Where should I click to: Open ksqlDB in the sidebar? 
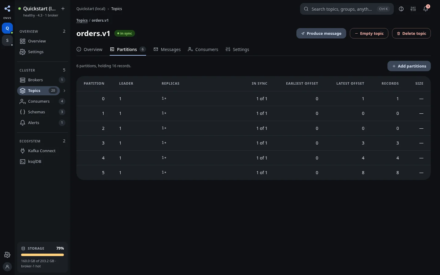click(42, 162)
